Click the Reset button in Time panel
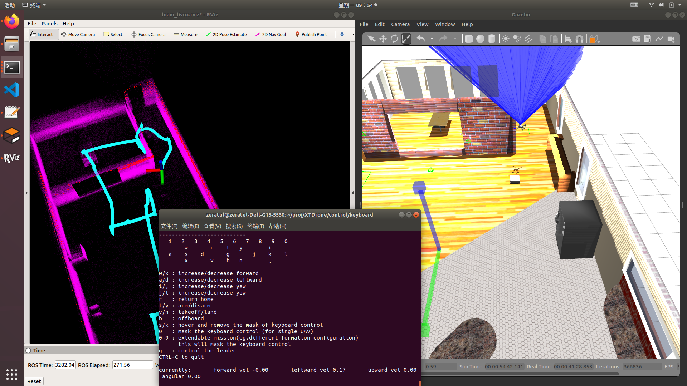Viewport: 687px width, 386px height. (34, 381)
